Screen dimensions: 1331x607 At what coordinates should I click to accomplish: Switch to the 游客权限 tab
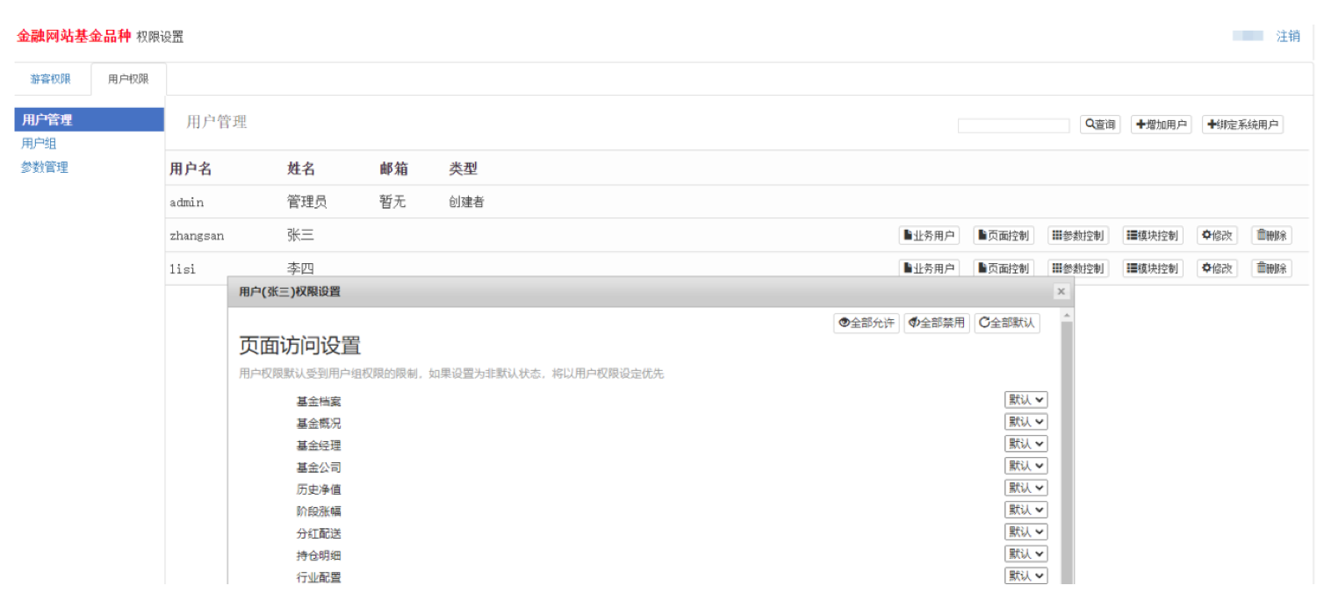click(51, 79)
